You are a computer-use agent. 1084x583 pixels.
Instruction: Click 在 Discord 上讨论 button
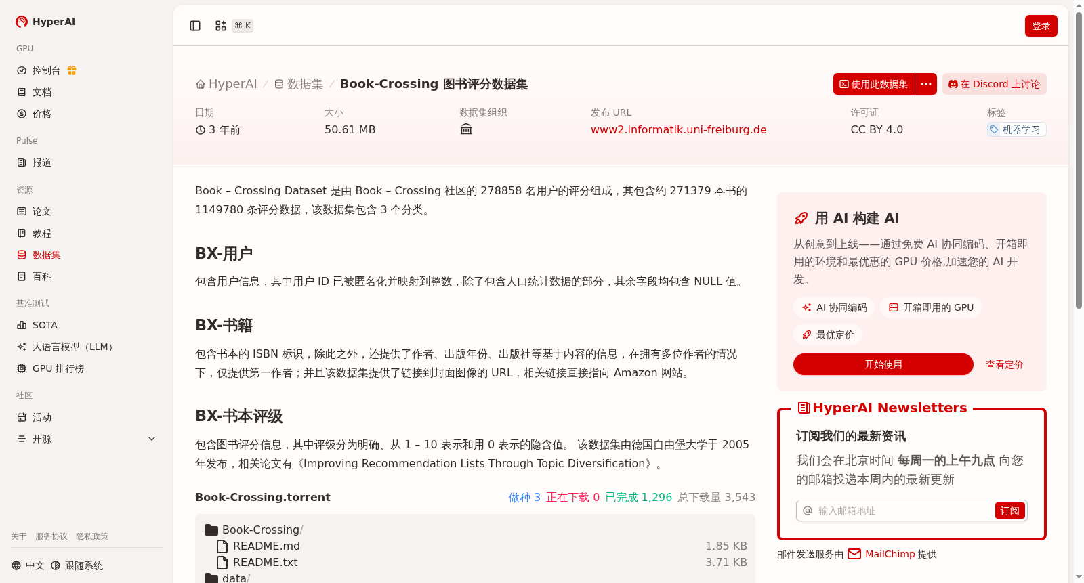tap(995, 84)
